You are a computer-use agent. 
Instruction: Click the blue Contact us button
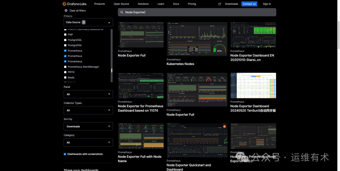click(x=249, y=4)
